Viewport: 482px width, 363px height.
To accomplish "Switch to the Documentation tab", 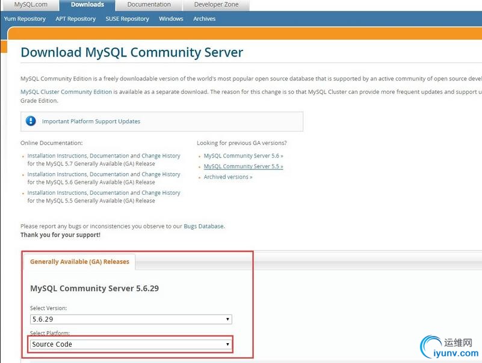I will point(149,5).
